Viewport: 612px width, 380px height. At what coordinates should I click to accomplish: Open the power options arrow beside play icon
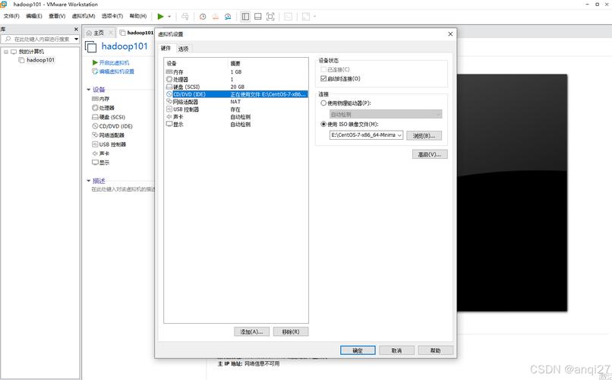pos(169,17)
